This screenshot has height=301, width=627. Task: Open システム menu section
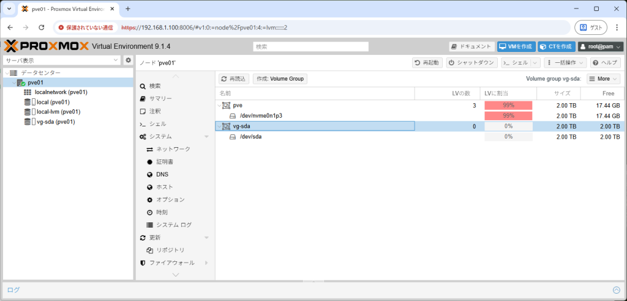click(x=161, y=136)
